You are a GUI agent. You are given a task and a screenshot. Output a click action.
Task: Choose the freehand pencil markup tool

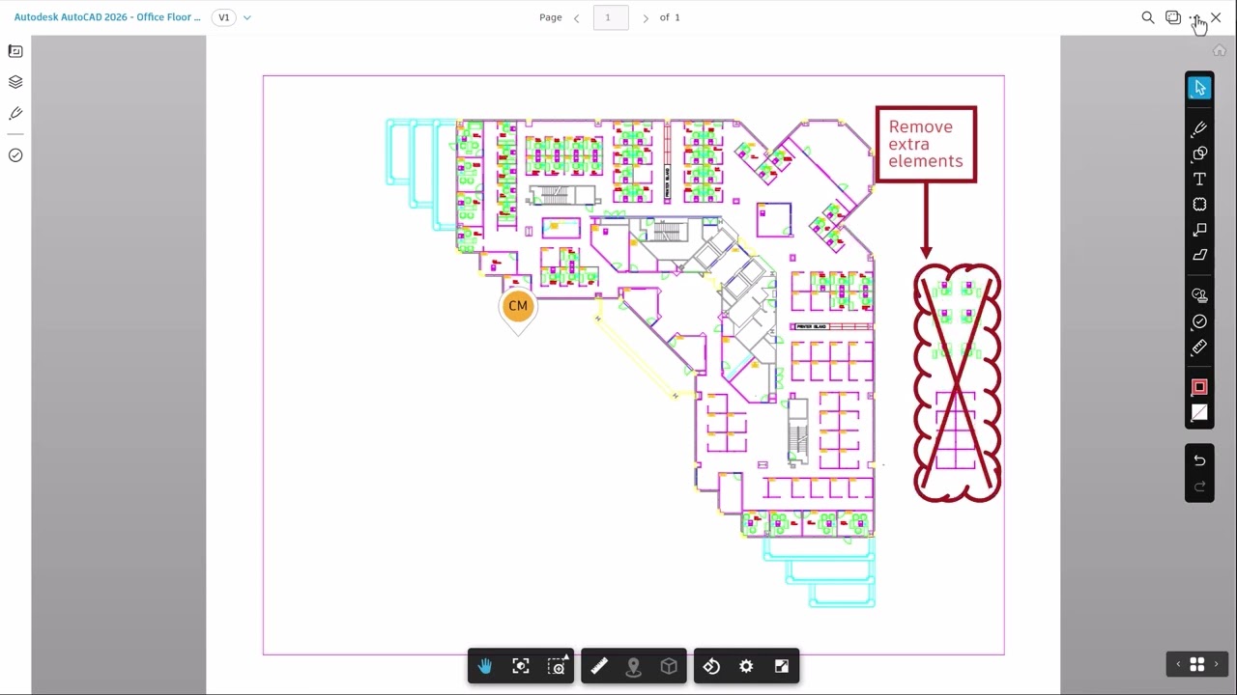coord(1199,128)
